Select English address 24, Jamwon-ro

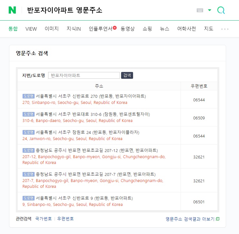[x=72, y=139]
